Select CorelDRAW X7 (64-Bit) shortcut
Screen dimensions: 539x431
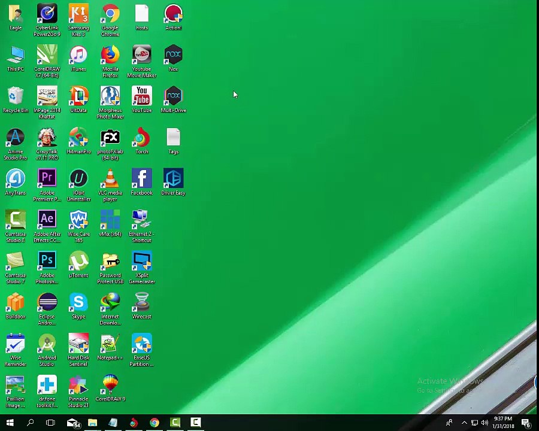47,55
